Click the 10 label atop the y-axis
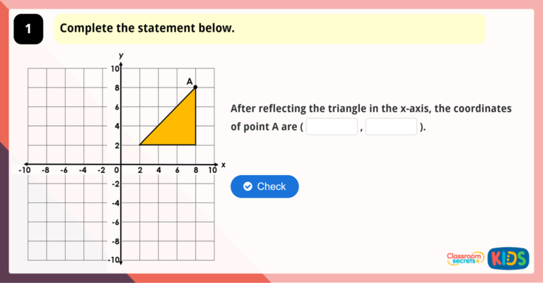 click(x=115, y=68)
